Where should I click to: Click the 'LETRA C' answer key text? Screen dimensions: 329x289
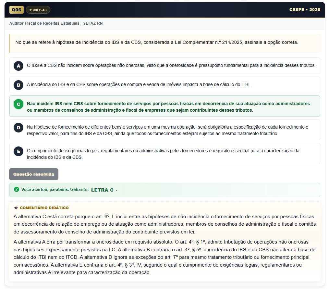click(102, 190)
